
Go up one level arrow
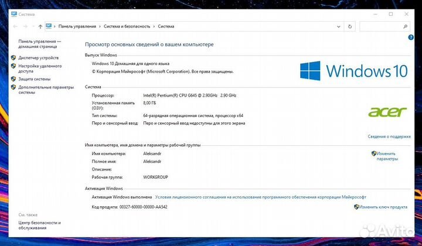coord(40,26)
